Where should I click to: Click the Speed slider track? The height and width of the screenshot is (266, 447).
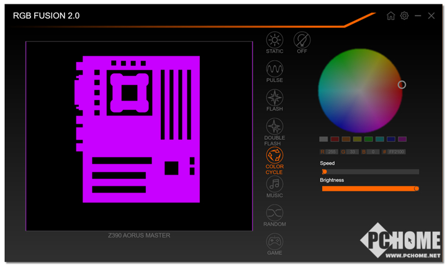pyautogui.click(x=371, y=172)
